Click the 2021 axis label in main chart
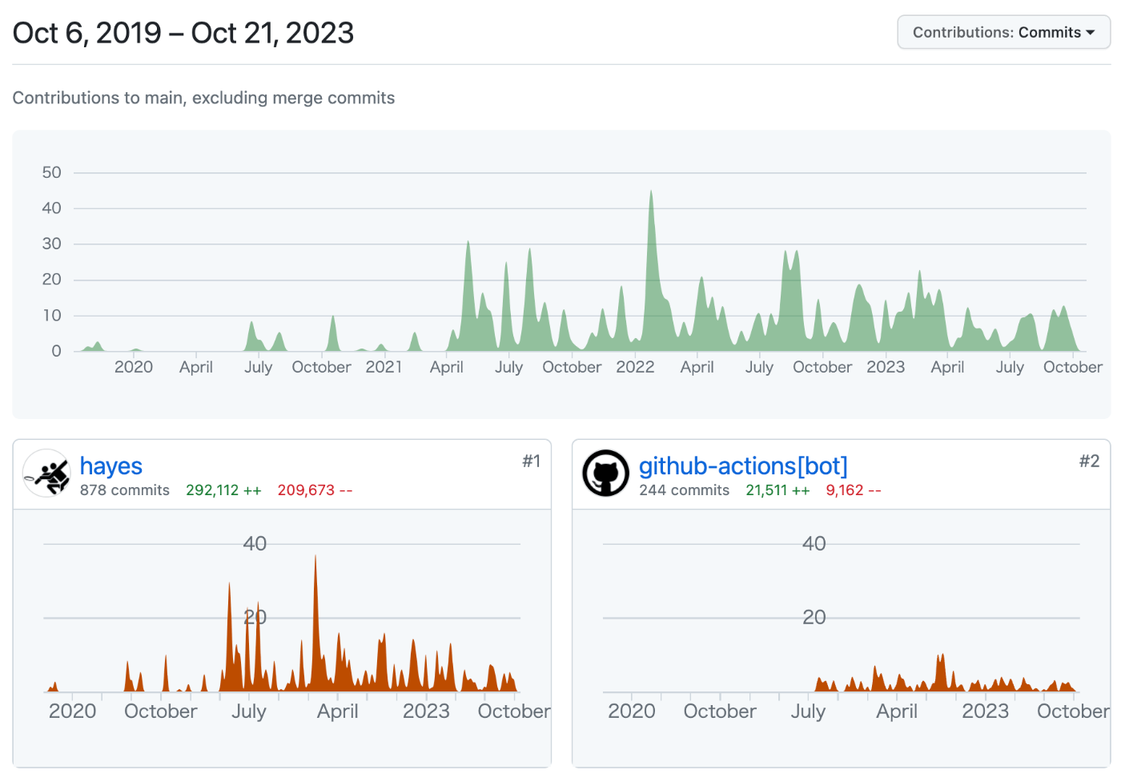 pyautogui.click(x=384, y=367)
